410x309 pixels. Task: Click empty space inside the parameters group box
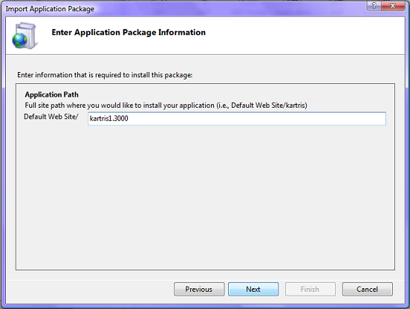pyautogui.click(x=205, y=198)
